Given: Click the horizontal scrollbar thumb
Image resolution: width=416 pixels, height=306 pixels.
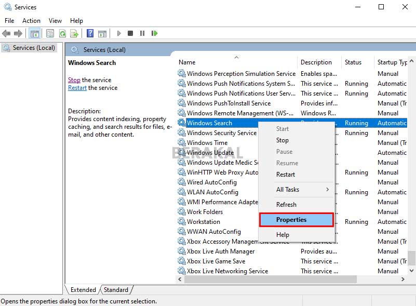Looking at the screenshot, I should point(271,279).
